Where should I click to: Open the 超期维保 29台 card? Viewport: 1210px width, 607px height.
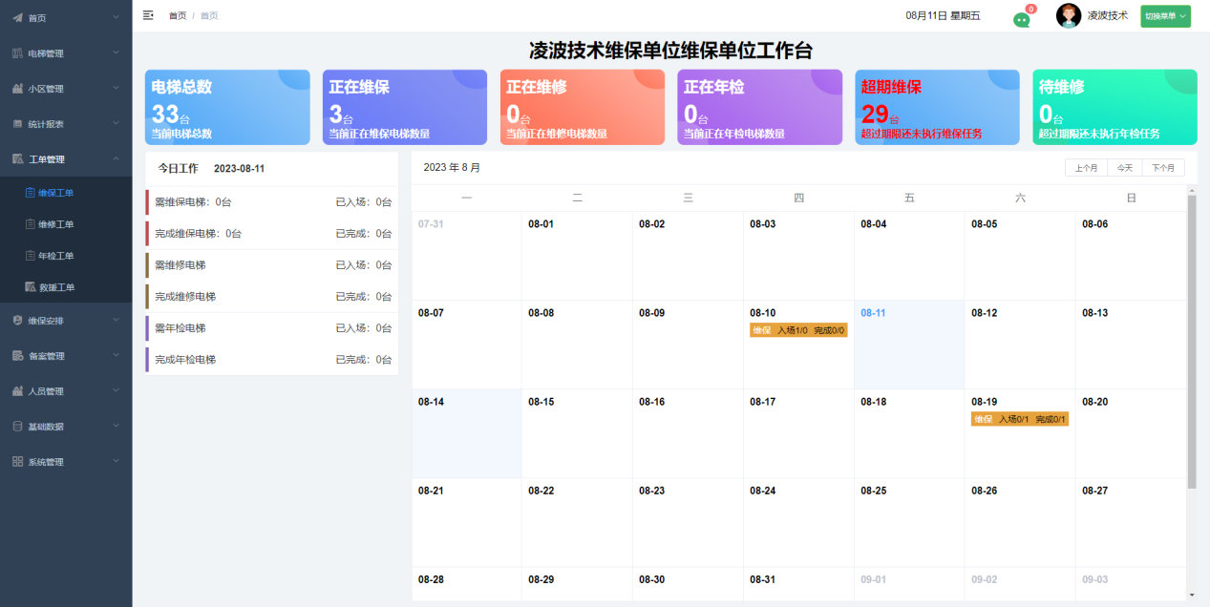click(938, 107)
